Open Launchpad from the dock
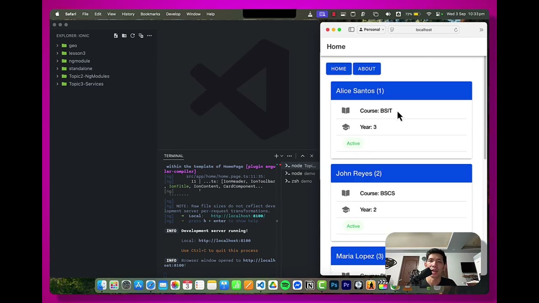Image resolution: width=539 pixels, height=303 pixels. 114,285
